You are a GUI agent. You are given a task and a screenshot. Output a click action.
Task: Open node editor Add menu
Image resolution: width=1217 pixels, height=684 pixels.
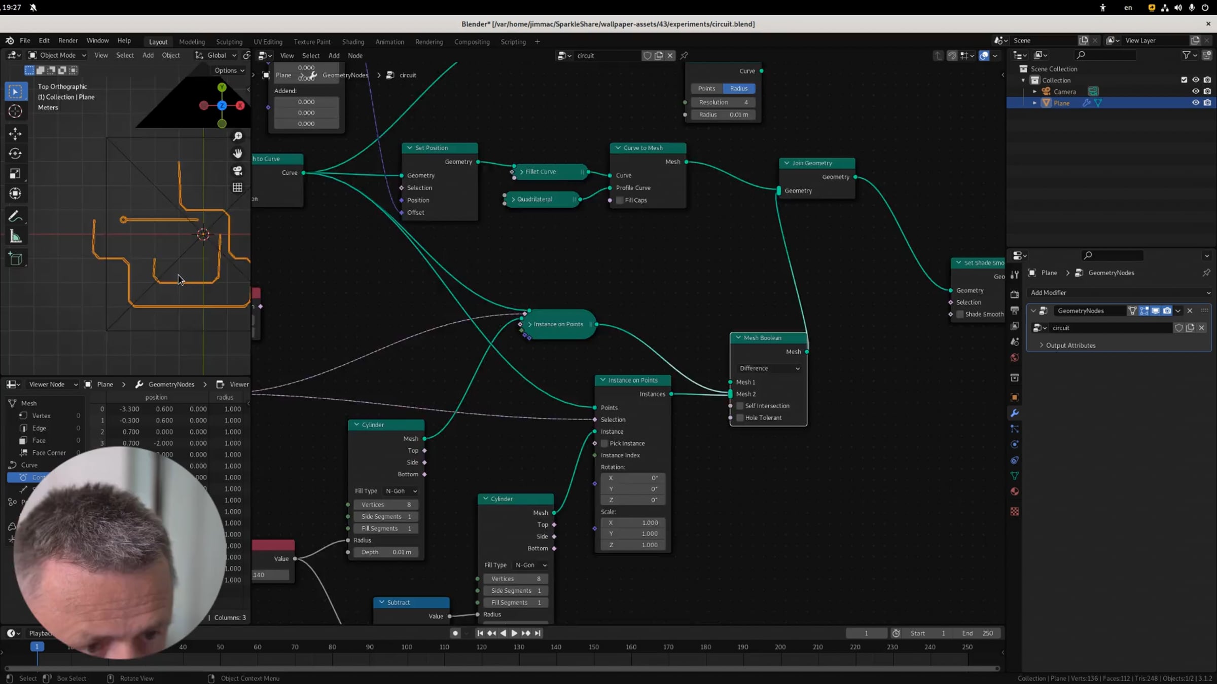coord(334,56)
